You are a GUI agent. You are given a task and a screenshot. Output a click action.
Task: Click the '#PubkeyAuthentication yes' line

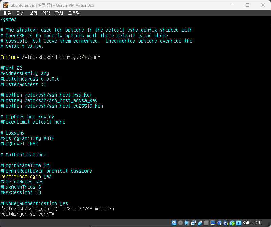(x=34, y=203)
